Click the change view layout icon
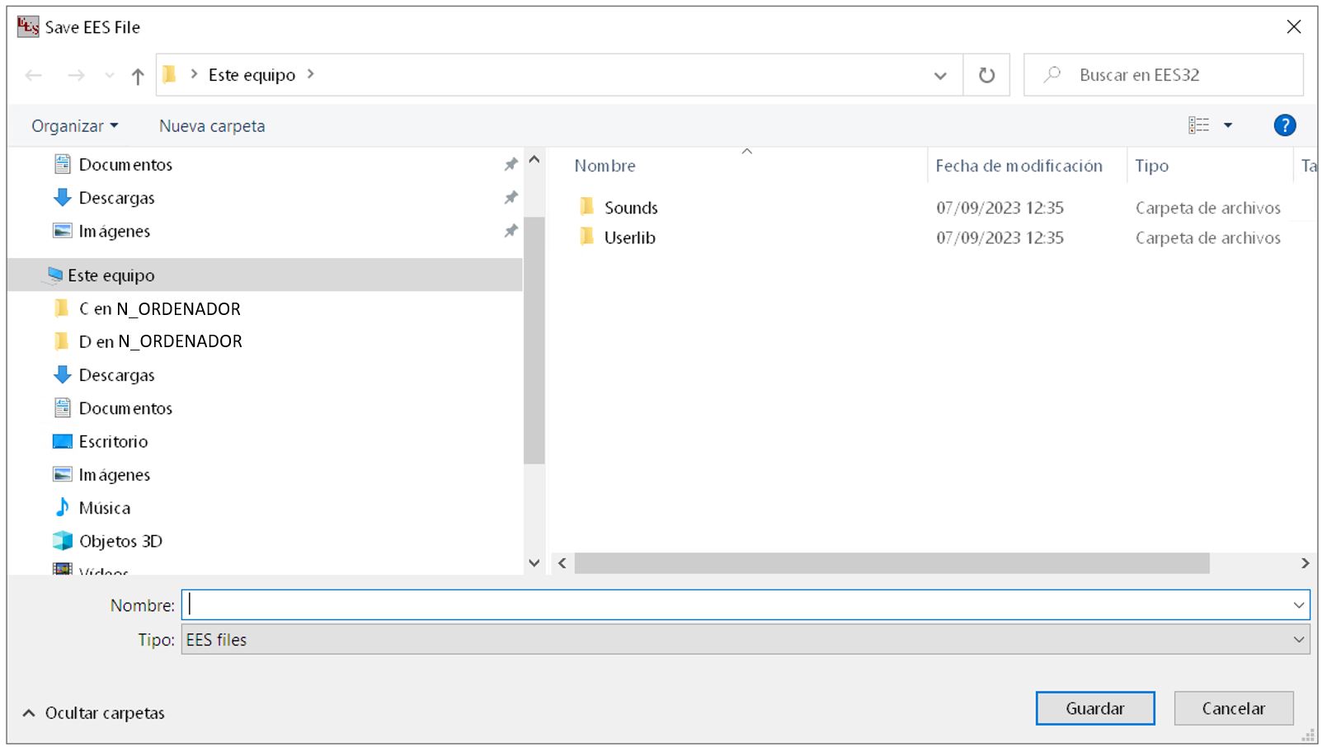 1198,125
